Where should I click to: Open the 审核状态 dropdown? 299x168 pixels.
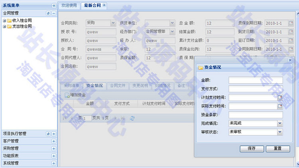pyautogui.click(x=280, y=132)
